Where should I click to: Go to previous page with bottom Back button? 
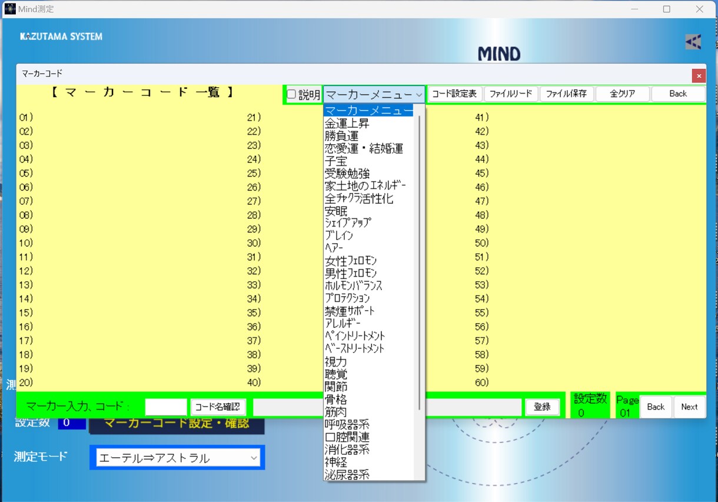(x=656, y=407)
